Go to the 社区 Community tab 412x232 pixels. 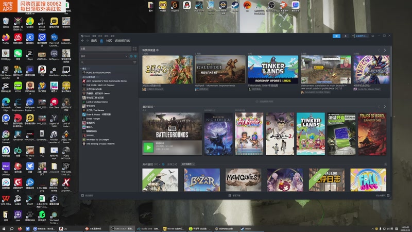[109, 41]
